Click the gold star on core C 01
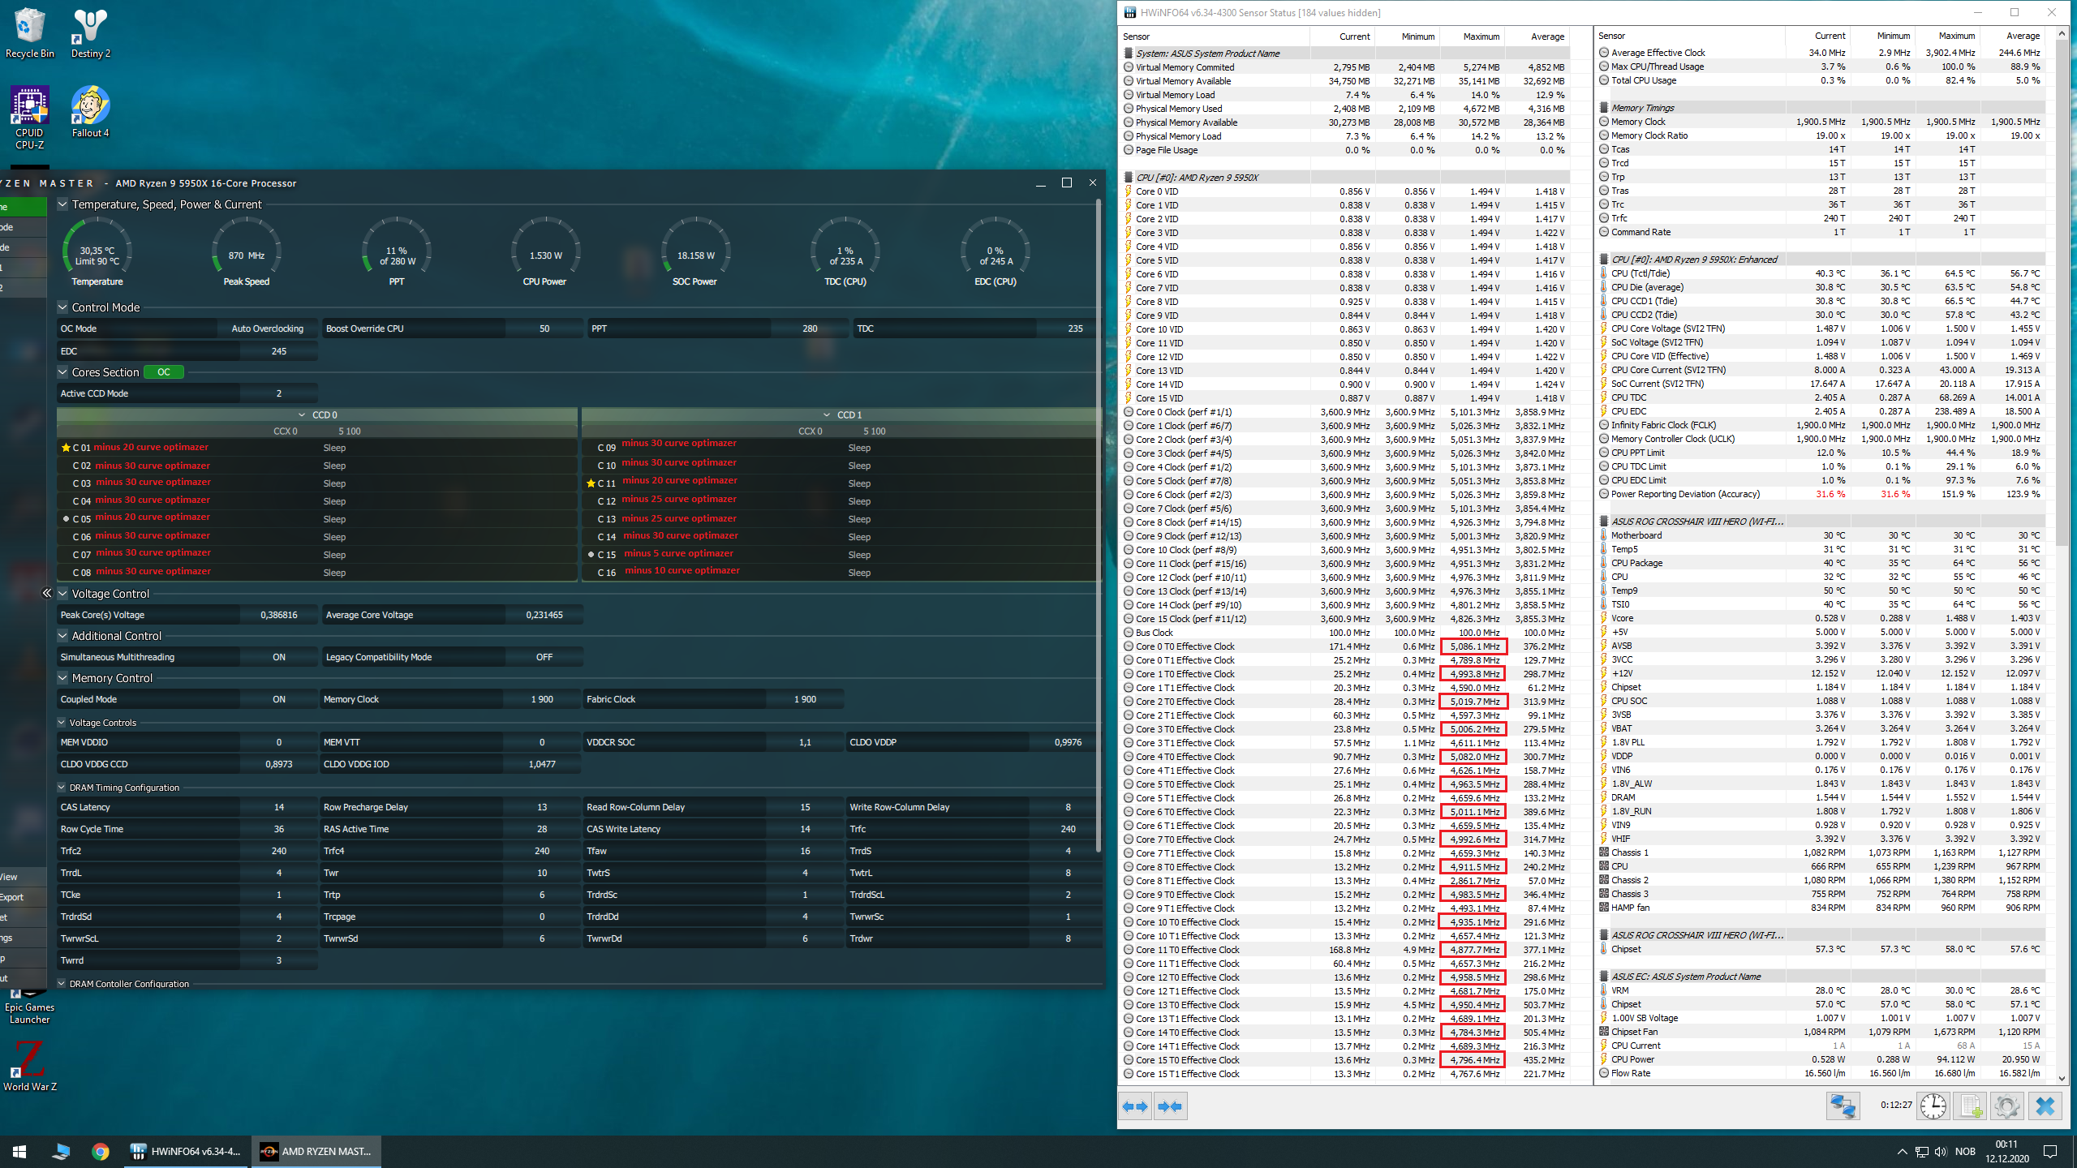 coord(66,448)
